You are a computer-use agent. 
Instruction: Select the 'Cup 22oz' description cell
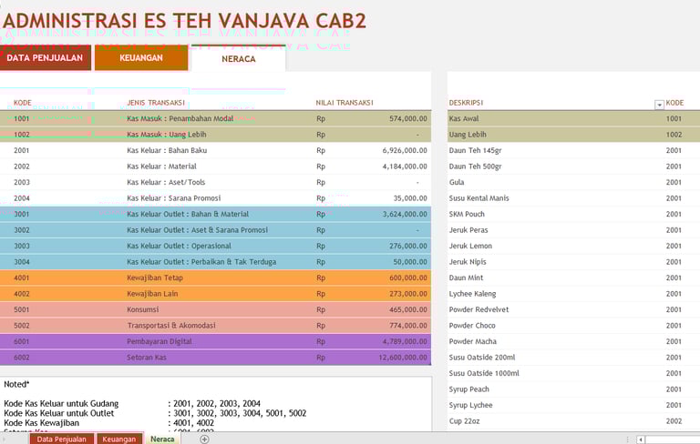click(x=465, y=421)
